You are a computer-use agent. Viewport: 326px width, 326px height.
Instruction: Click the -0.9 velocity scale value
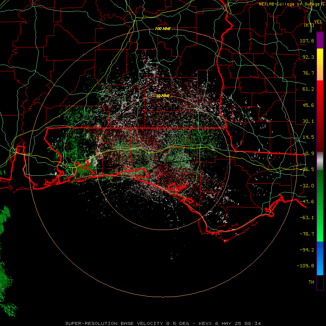308,154
